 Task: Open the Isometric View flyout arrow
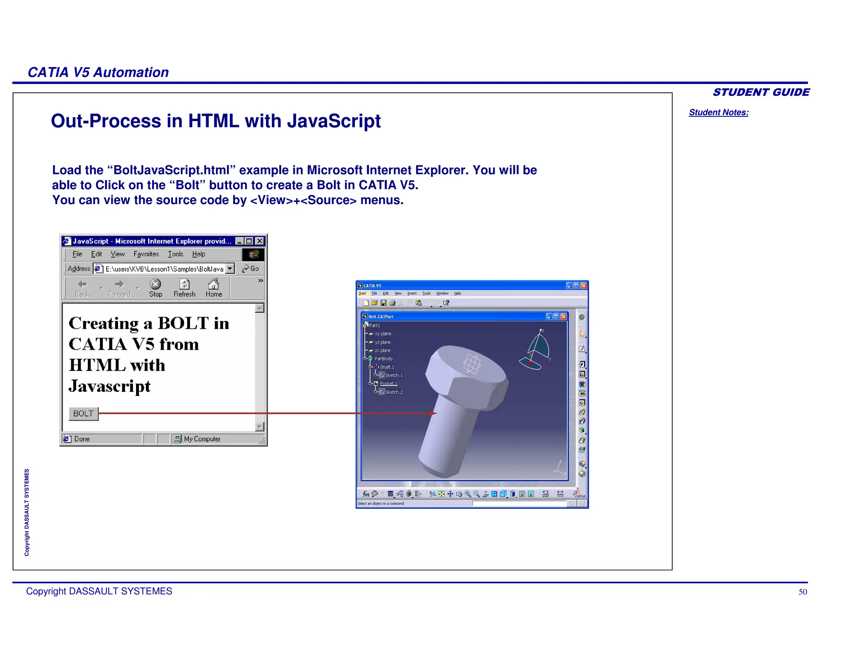tap(507, 498)
